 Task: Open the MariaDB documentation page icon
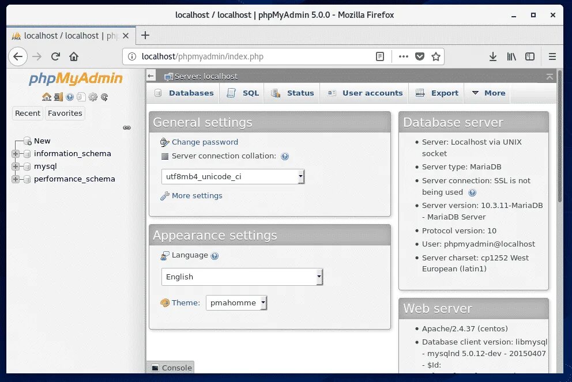[81, 97]
